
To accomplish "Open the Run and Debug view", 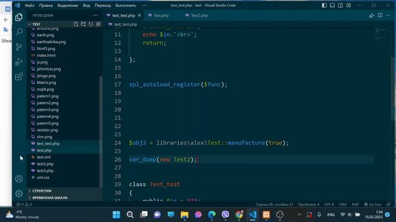I will pos(19,62).
